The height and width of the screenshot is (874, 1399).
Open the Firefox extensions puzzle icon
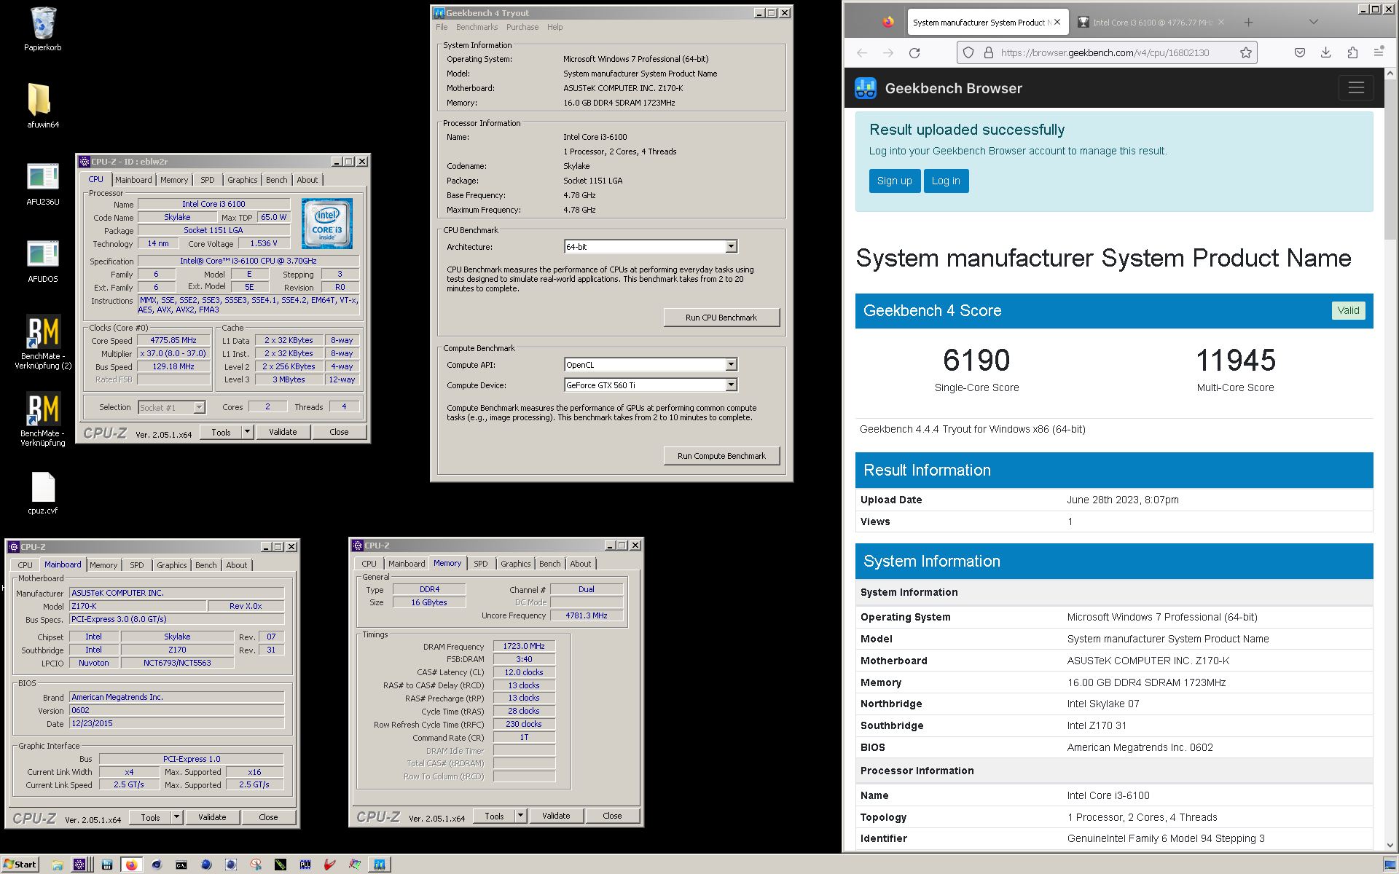(1352, 52)
